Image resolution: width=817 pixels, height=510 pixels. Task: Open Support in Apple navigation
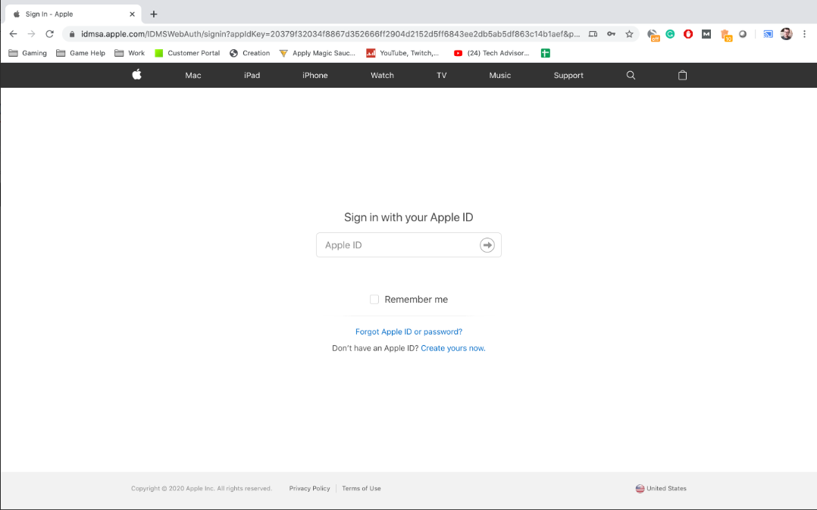coord(568,76)
